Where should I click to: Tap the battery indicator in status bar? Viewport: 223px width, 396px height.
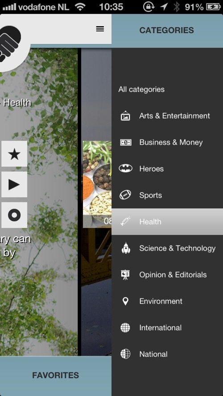coord(214,7)
